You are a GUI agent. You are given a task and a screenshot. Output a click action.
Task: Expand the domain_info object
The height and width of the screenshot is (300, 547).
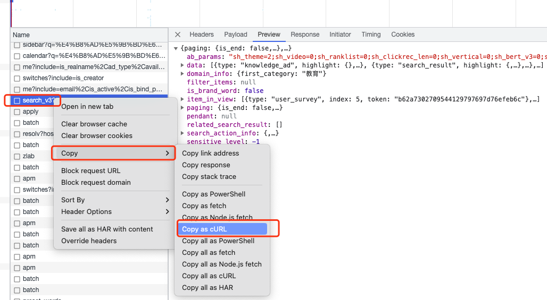(182, 73)
